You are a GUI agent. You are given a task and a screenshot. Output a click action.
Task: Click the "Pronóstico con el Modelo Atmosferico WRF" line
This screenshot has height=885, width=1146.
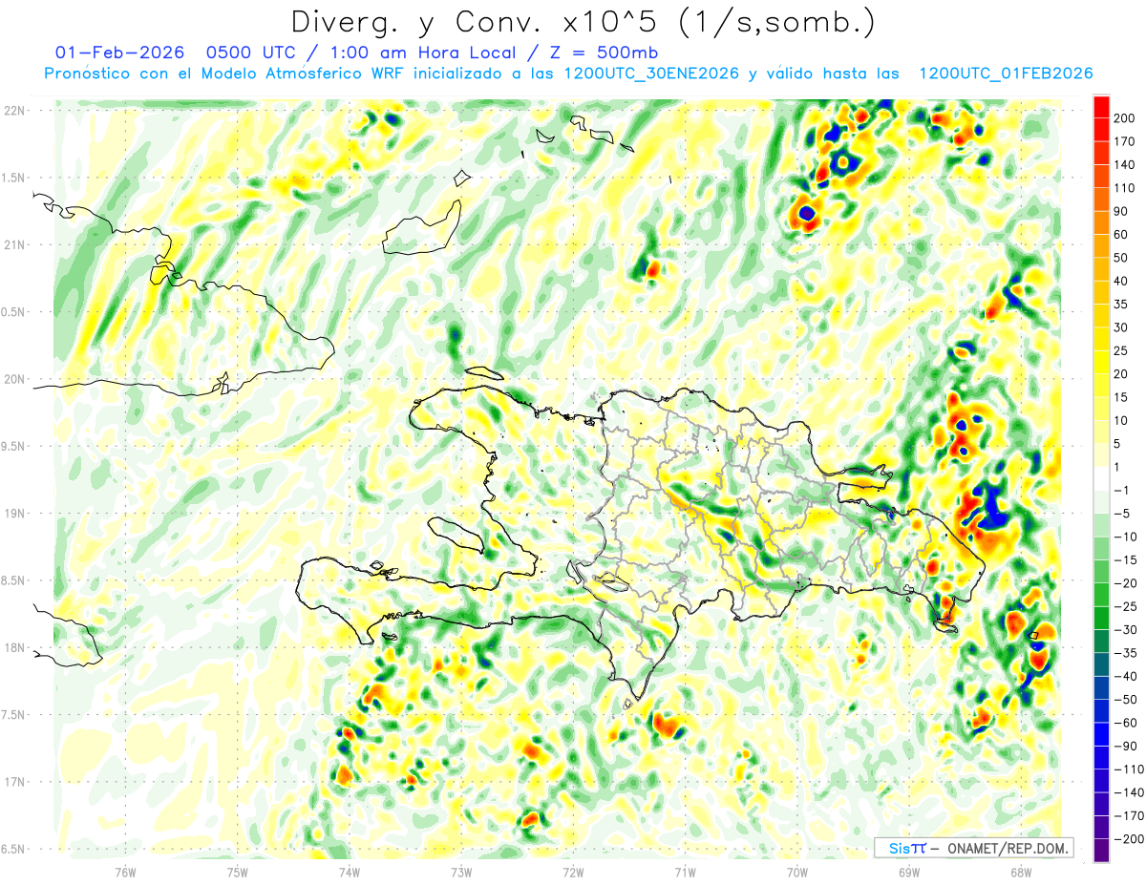(x=225, y=74)
